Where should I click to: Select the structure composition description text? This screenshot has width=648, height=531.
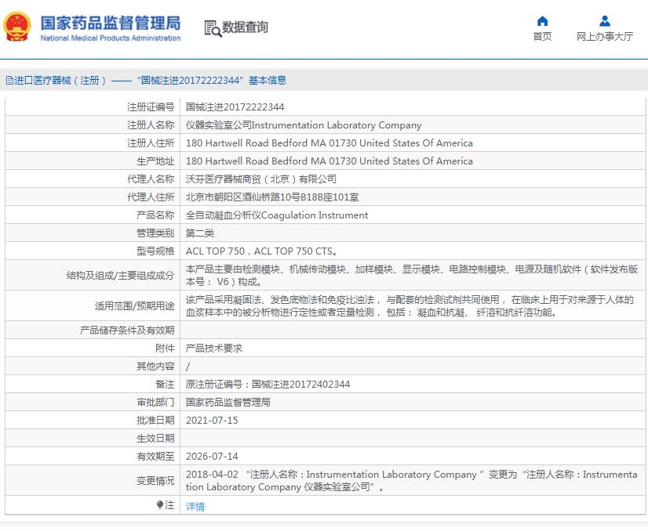[x=412, y=276]
